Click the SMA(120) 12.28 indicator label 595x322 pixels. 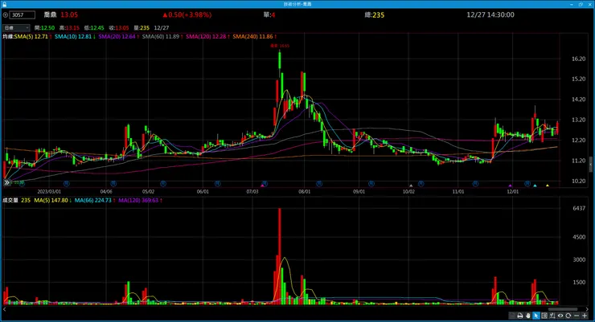point(206,37)
